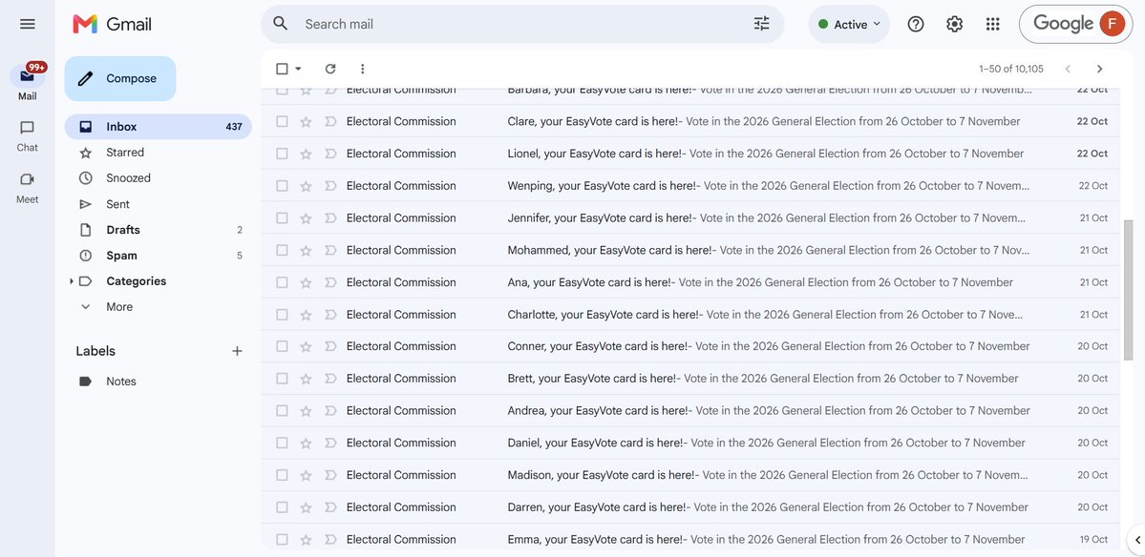Open Daniel's EasyVote card email
The height and width of the screenshot is (557, 1145).
[690, 443]
